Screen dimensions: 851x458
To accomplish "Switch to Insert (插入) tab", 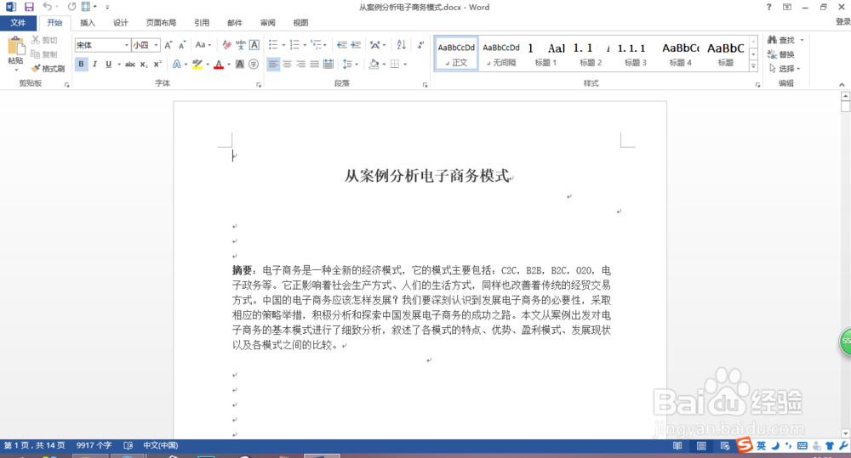I will click(x=88, y=23).
